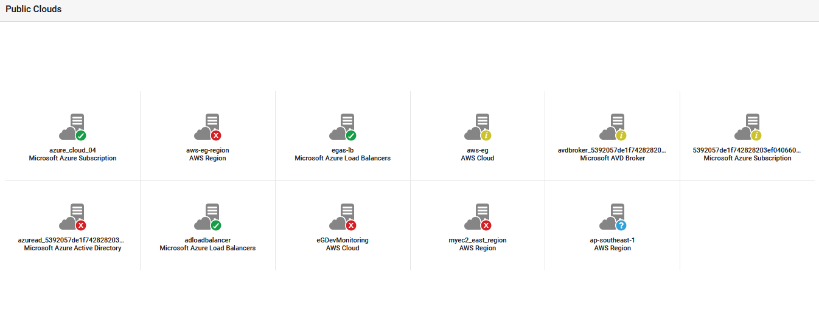819x336 pixels.
Task: Click the avdbroker AVD Broker icon
Action: pyautogui.click(x=613, y=128)
